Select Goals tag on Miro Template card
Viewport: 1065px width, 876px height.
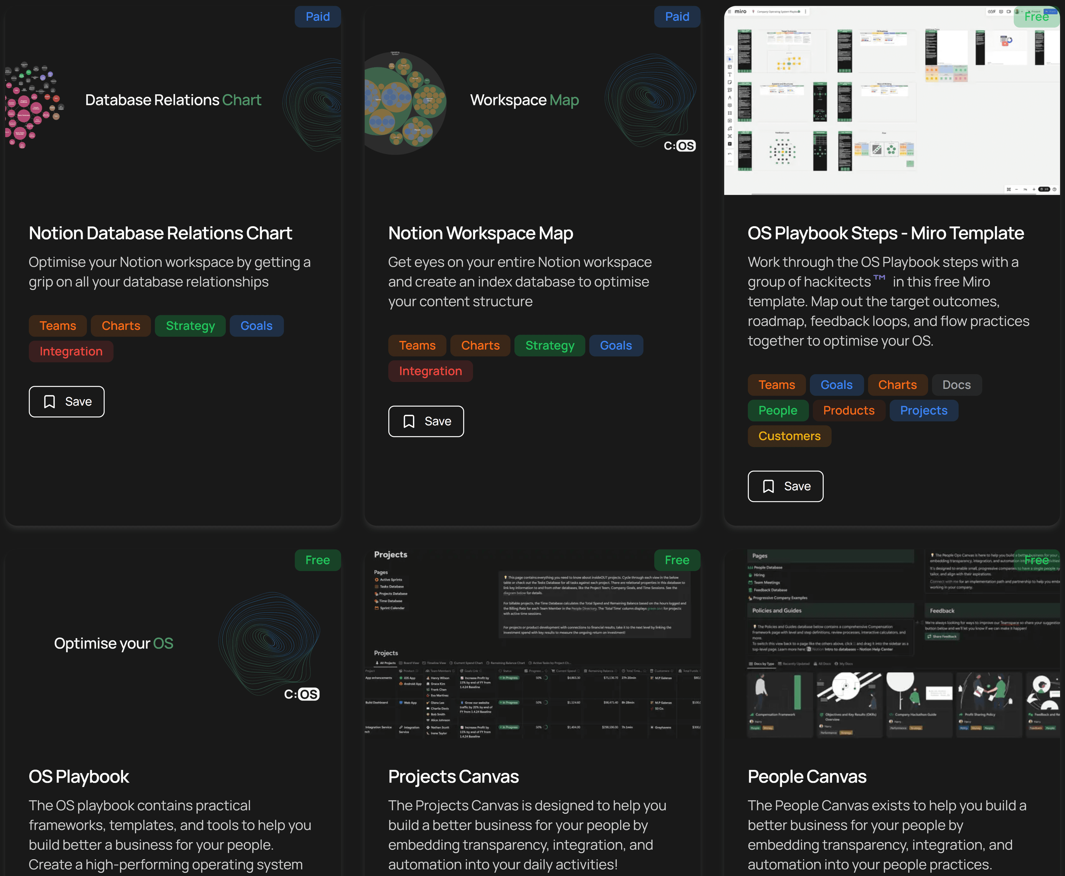pyautogui.click(x=836, y=385)
